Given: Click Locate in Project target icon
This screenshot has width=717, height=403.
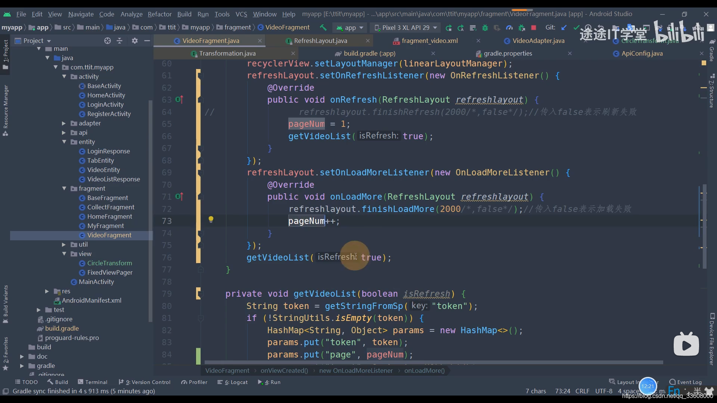Looking at the screenshot, I should (108, 41).
